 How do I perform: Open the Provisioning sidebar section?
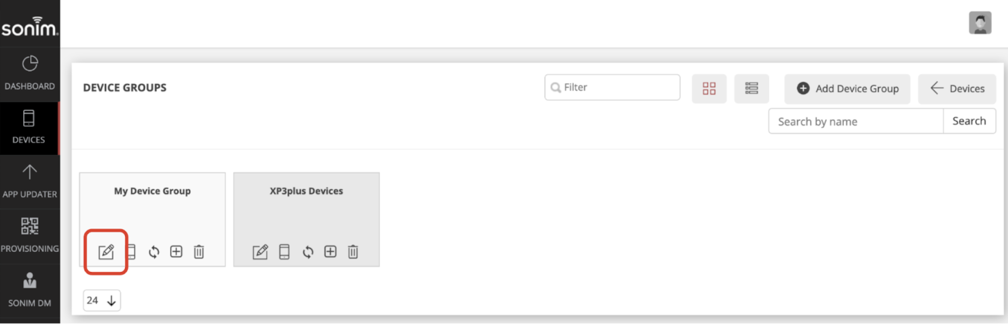click(x=30, y=236)
